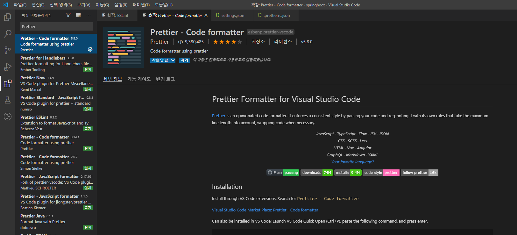Select Prettier Now in the results list
This screenshot has width=517, height=235.
[56, 83]
